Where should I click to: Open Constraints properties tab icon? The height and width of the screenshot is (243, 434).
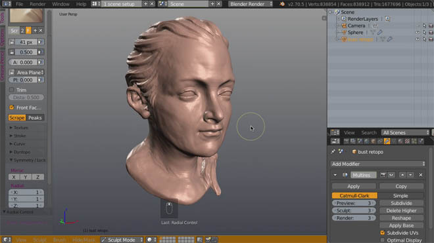tap(380, 141)
